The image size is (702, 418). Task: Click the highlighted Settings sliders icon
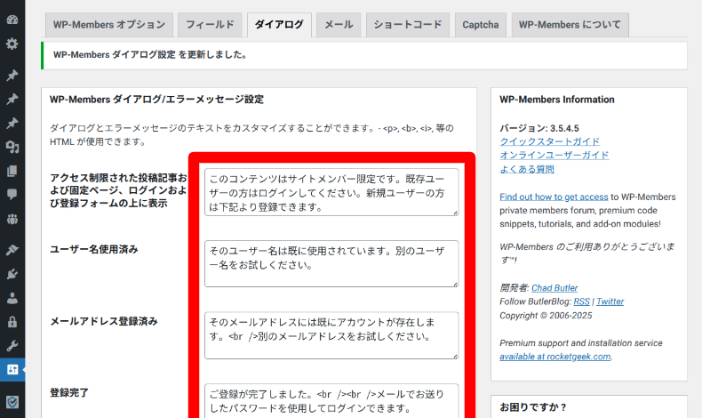(x=12, y=370)
